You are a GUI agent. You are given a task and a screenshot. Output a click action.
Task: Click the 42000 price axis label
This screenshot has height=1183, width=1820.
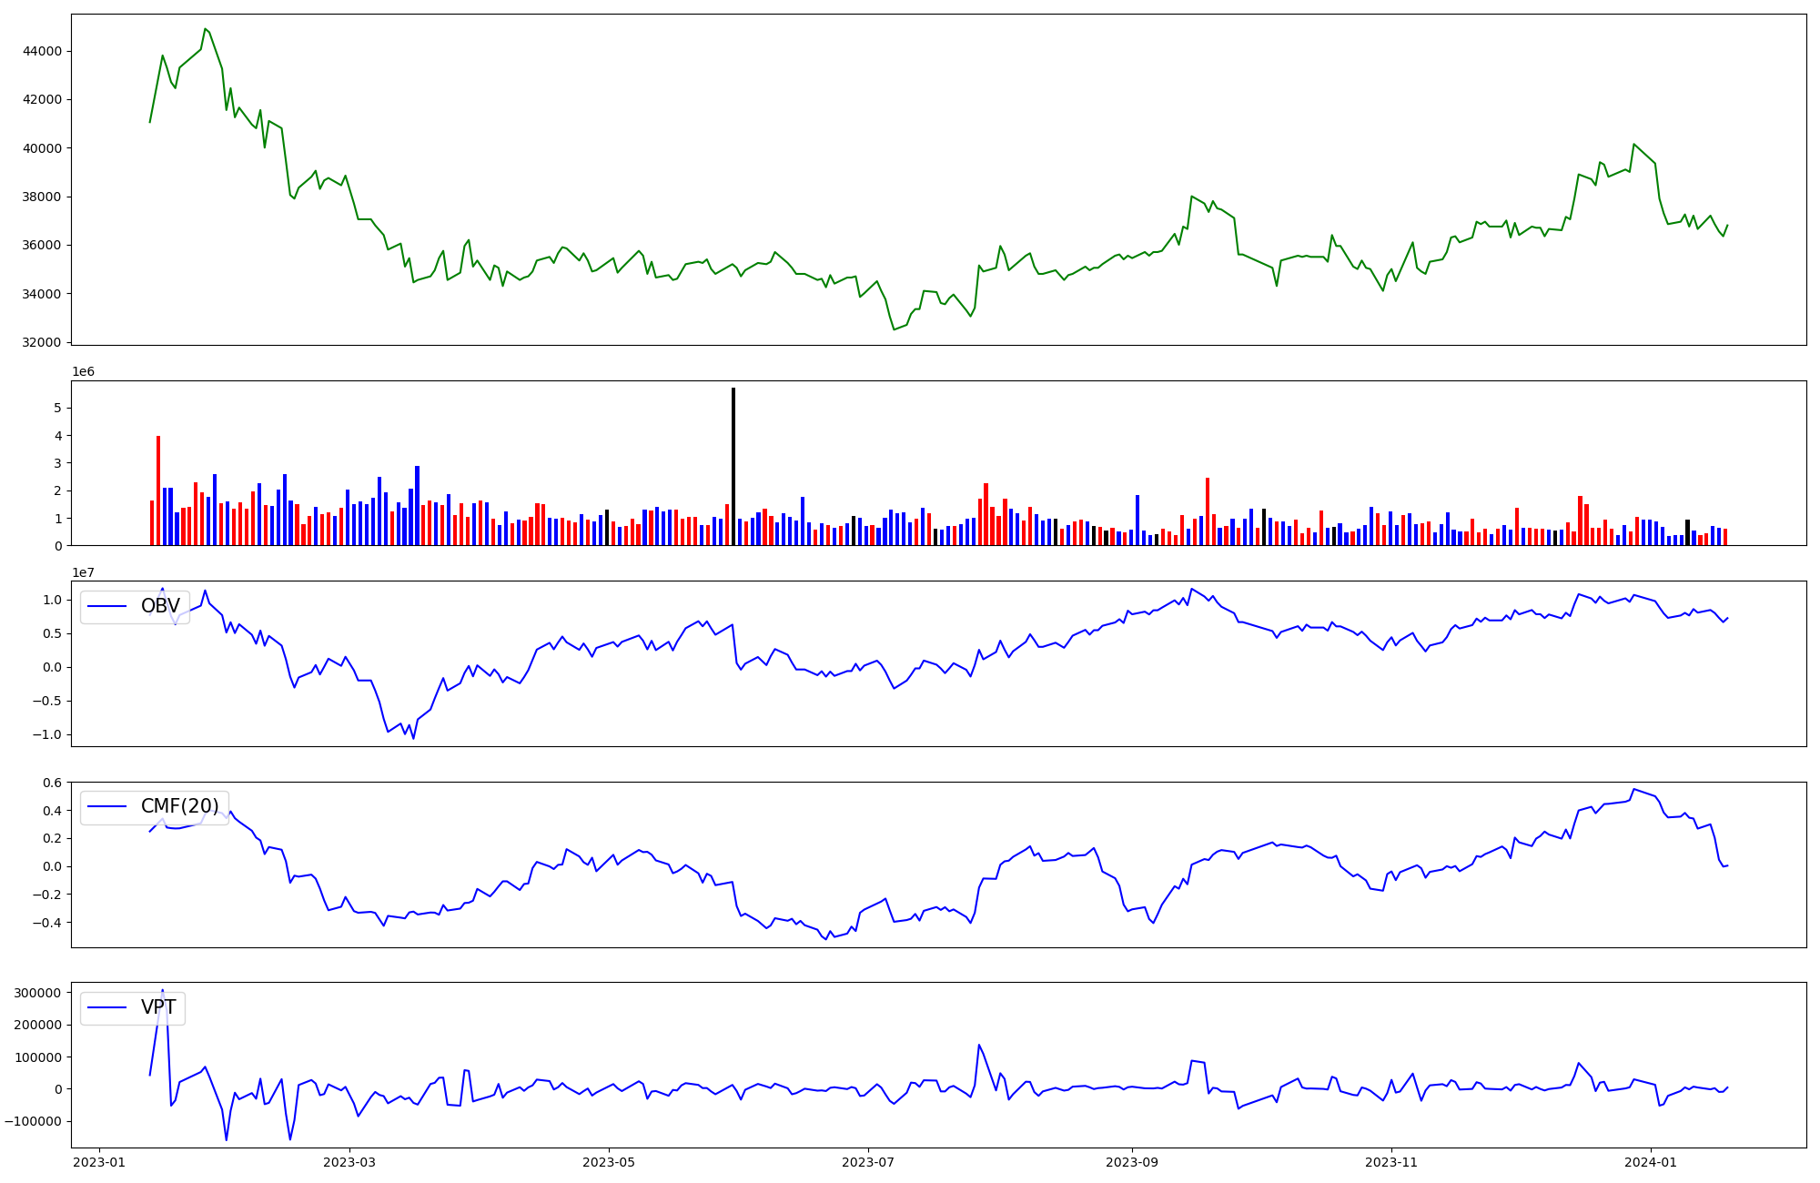42,99
